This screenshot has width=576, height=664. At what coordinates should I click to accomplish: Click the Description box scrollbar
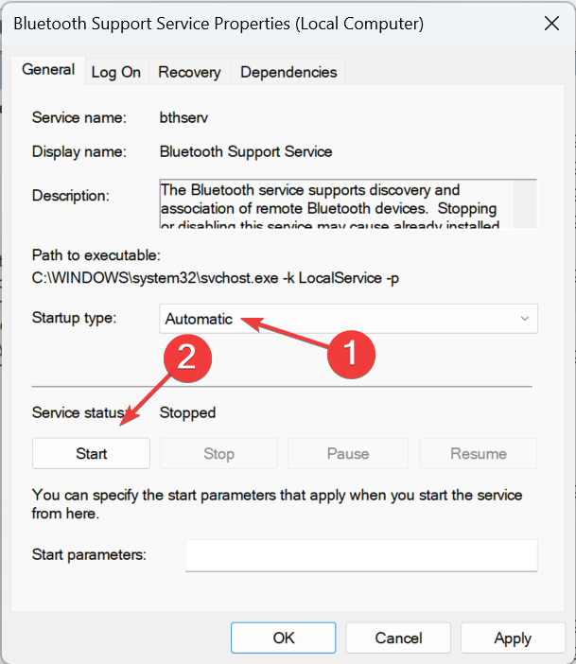(x=525, y=204)
